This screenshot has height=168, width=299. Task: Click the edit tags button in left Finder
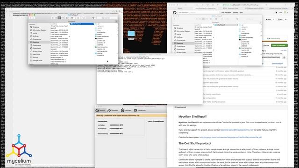tap(84, 18)
